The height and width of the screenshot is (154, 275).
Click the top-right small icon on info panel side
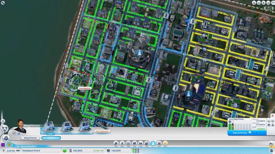pyautogui.click(x=273, y=121)
